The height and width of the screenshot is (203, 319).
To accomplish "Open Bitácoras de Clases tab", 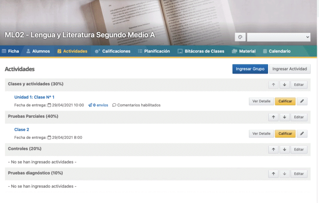I will pos(201,51).
